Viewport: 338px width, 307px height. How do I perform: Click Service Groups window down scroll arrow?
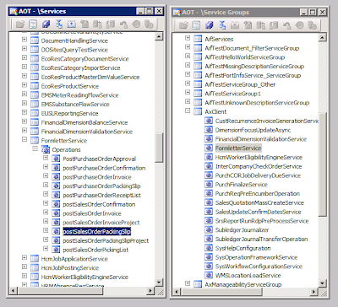pos(323,283)
